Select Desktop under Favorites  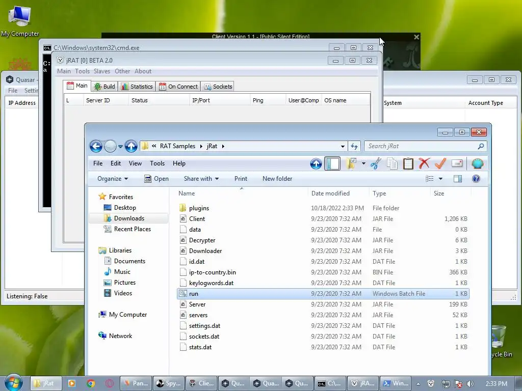125,208
